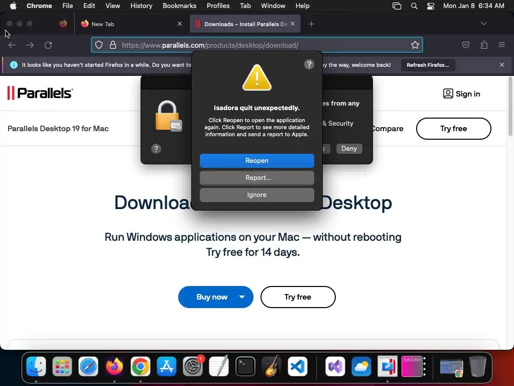Open the Tab menu
Screen dimensions: 514x386
[245, 6]
